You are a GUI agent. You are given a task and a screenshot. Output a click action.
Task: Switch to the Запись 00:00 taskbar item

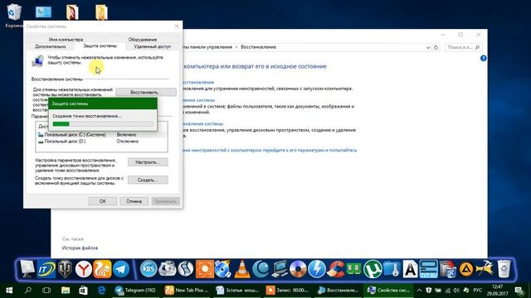pos(288,291)
